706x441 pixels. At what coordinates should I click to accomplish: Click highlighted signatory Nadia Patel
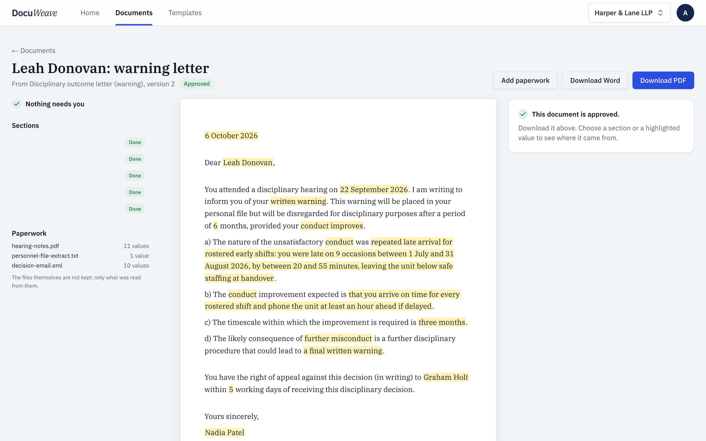pos(224,432)
